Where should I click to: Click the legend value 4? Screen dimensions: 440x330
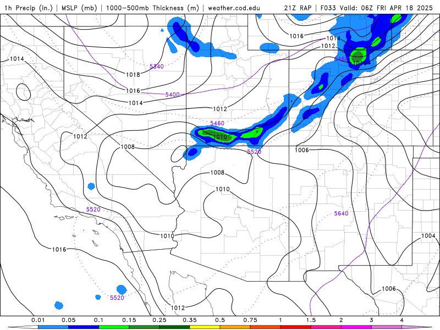pyautogui.click(x=402, y=320)
